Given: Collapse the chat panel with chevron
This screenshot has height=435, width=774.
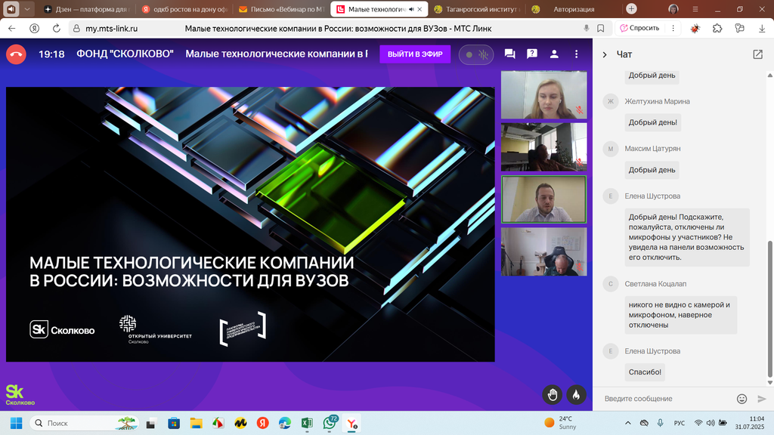Looking at the screenshot, I should pyautogui.click(x=605, y=54).
